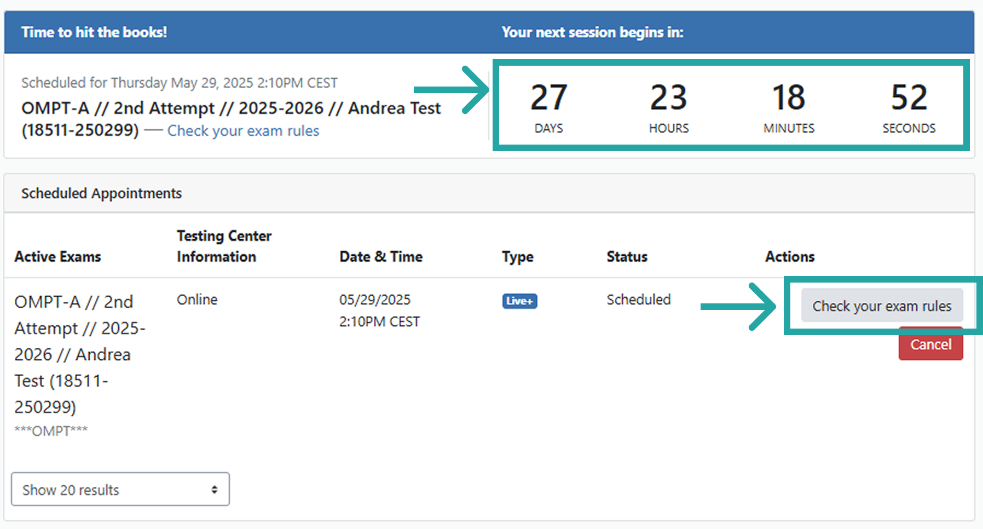Sort by the Date & Time column
This screenshot has height=529, width=983.
tap(381, 256)
